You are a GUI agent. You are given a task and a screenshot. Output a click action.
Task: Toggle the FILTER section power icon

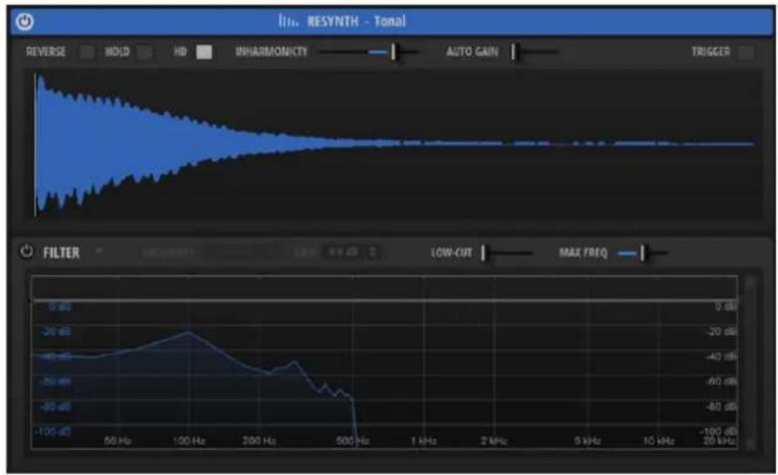(26, 252)
